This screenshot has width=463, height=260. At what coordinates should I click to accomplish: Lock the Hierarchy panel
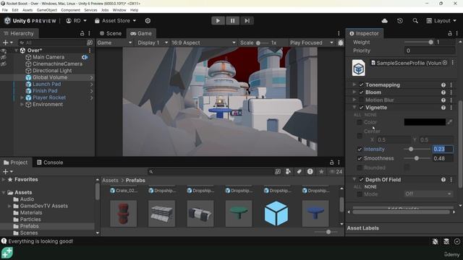click(x=82, y=33)
